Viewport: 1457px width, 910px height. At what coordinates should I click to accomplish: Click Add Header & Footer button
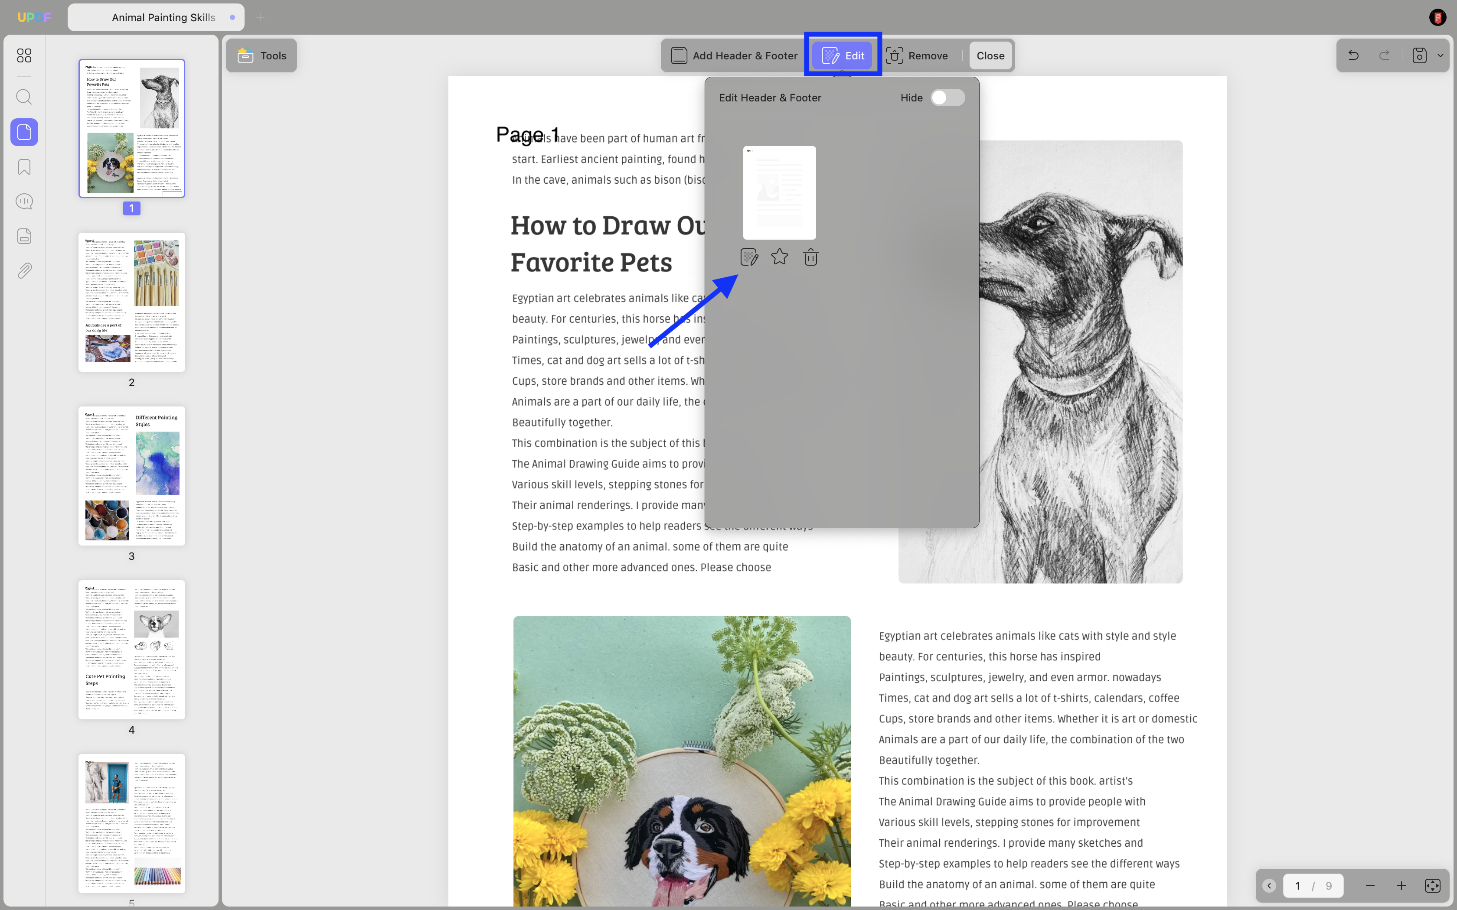click(734, 55)
